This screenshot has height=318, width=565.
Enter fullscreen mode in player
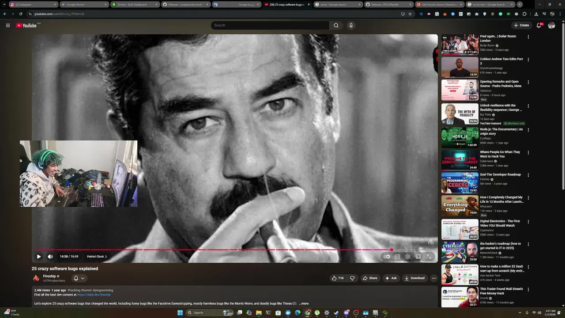pos(429,257)
